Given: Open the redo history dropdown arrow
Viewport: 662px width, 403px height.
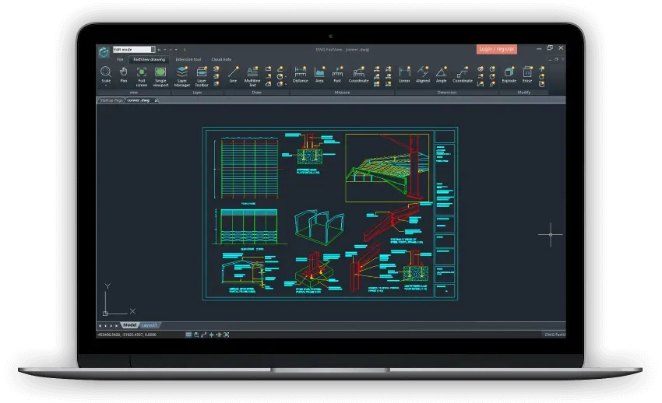Looking at the screenshot, I should (x=176, y=50).
